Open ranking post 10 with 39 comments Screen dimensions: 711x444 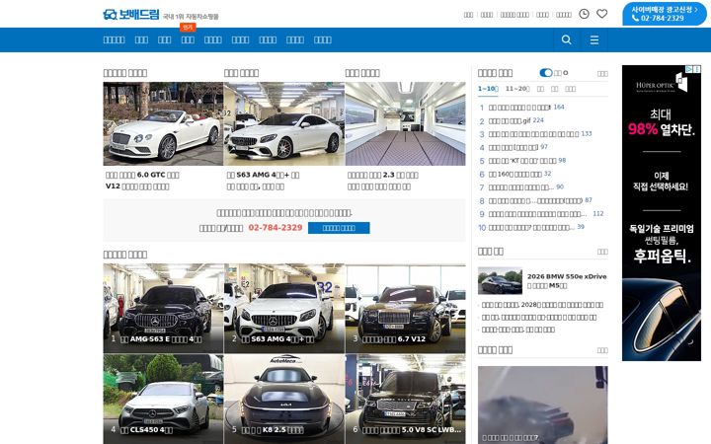pos(531,228)
